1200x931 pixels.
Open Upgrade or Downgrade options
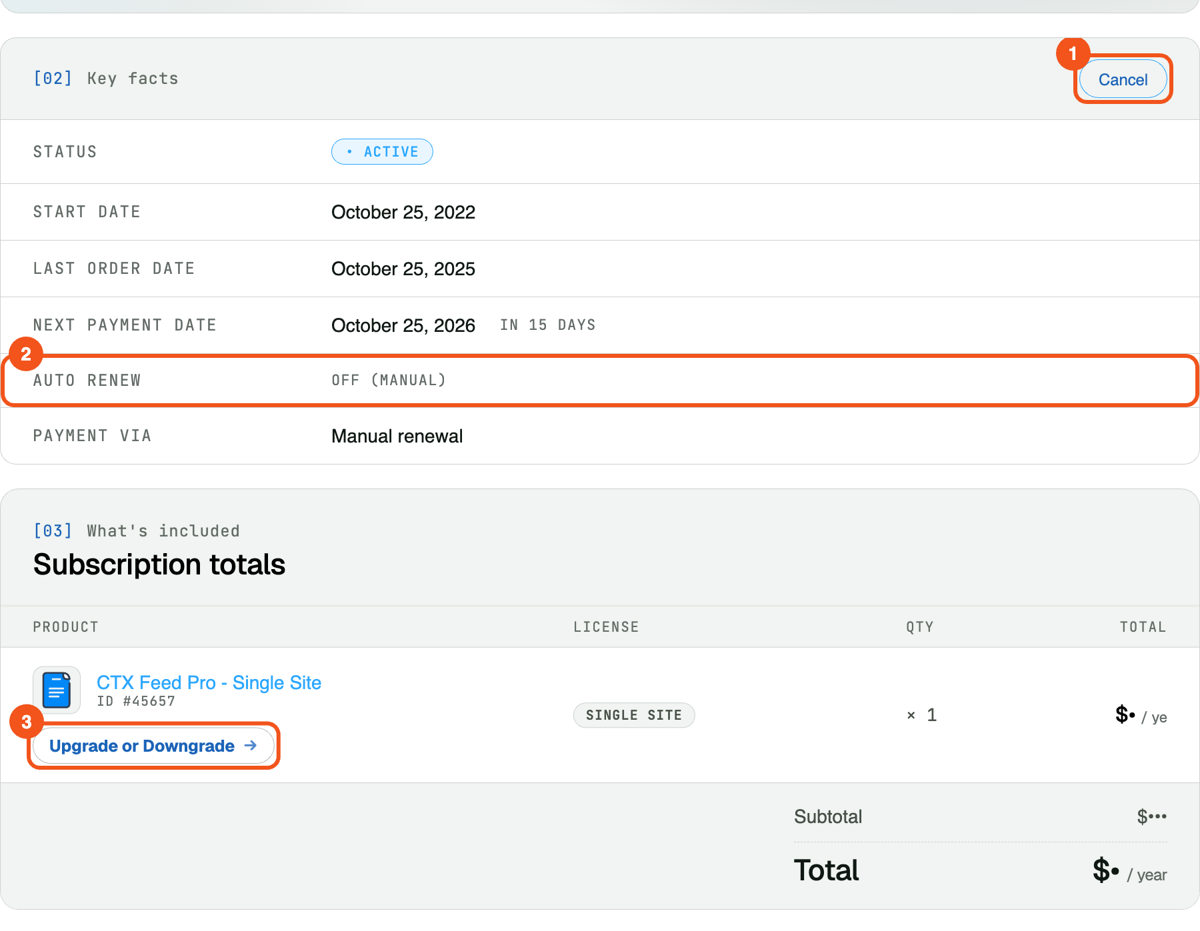tap(153, 746)
